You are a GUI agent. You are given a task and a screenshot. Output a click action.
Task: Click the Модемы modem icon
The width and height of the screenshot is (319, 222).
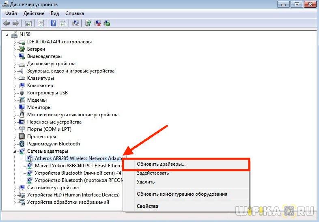(x=22, y=100)
